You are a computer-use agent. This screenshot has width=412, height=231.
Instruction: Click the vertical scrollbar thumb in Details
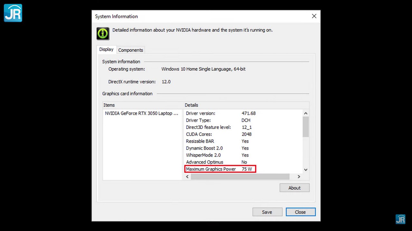[306, 127]
